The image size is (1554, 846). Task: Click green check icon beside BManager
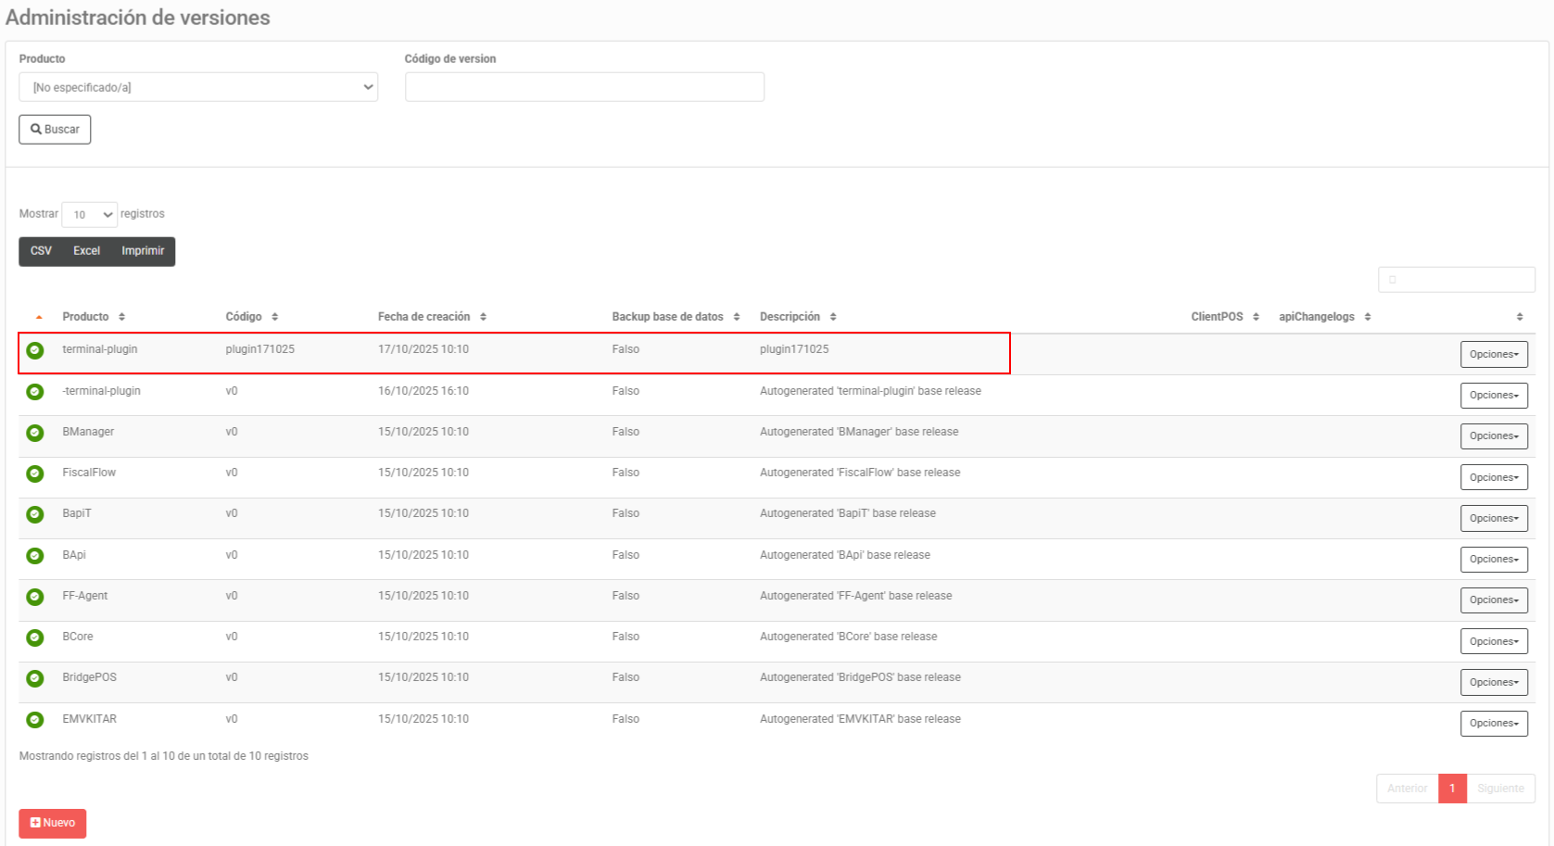[x=35, y=433]
